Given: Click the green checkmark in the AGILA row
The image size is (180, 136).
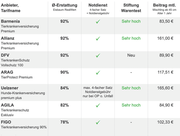Looking at the screenshot, I should [x=98, y=105].
